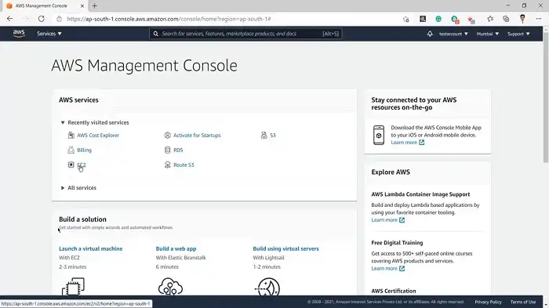The height and width of the screenshot is (308, 549).
Task: Click the RDS service icon
Action: [167, 150]
